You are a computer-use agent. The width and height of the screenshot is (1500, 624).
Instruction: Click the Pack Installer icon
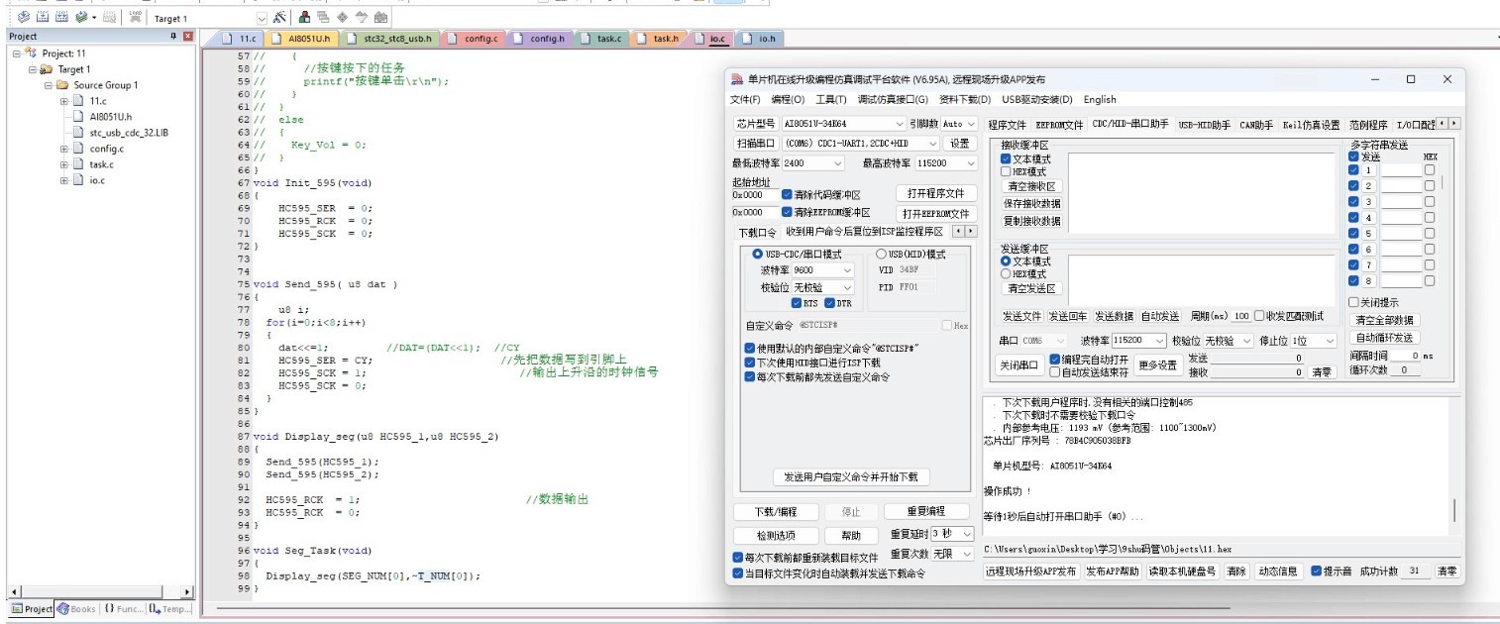tap(380, 18)
